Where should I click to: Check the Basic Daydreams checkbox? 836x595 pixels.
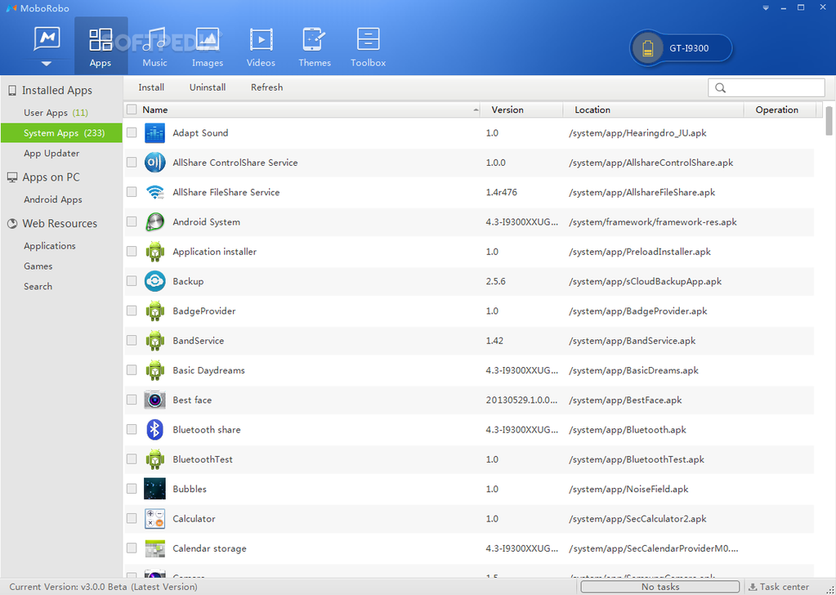132,370
